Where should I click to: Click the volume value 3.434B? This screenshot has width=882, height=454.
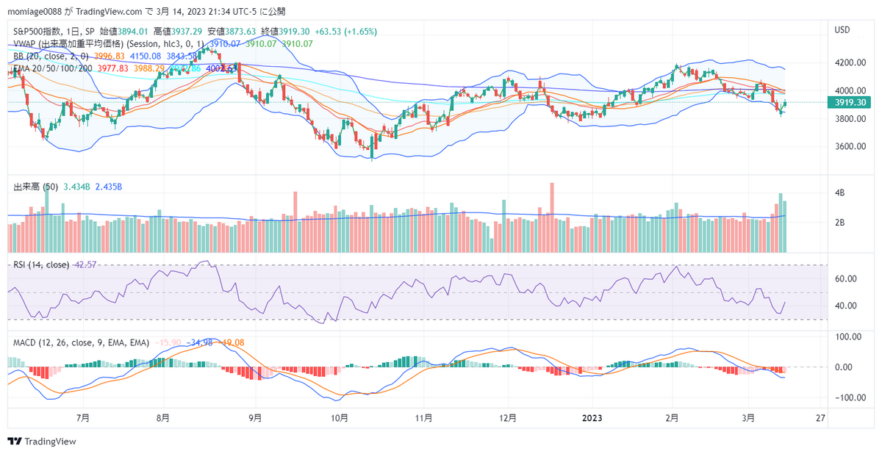point(76,187)
